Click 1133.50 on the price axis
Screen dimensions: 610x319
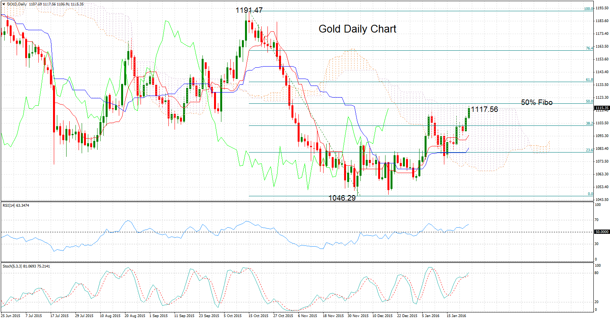click(x=602, y=85)
